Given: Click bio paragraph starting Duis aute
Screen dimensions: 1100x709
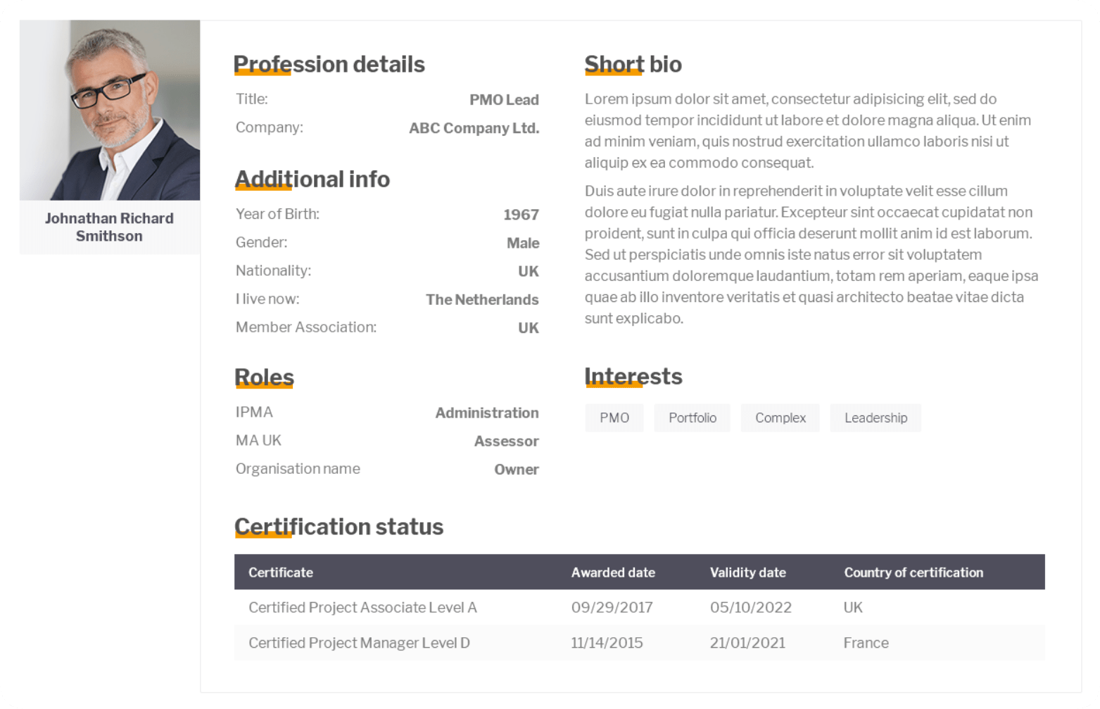Looking at the screenshot, I should click(x=811, y=254).
